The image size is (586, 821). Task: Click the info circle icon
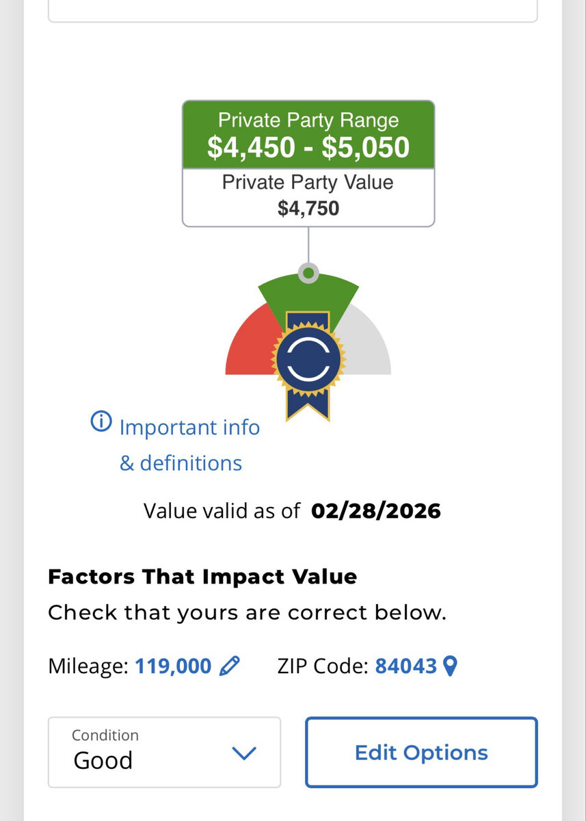pyautogui.click(x=101, y=421)
